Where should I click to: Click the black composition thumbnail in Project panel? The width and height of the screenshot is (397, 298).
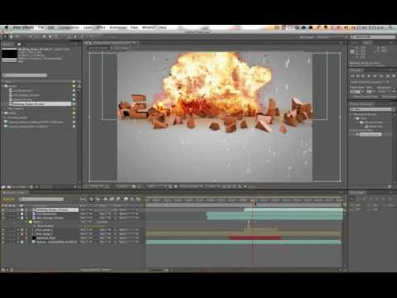[9, 54]
